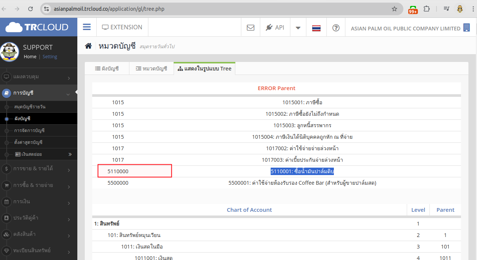Click the SUPPORT penguin avatar

(10, 52)
